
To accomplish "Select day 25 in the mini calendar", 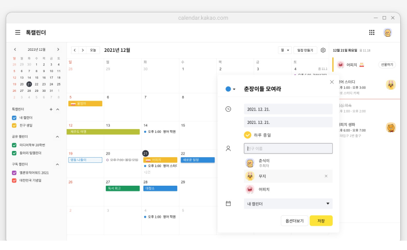I will tap(59, 84).
